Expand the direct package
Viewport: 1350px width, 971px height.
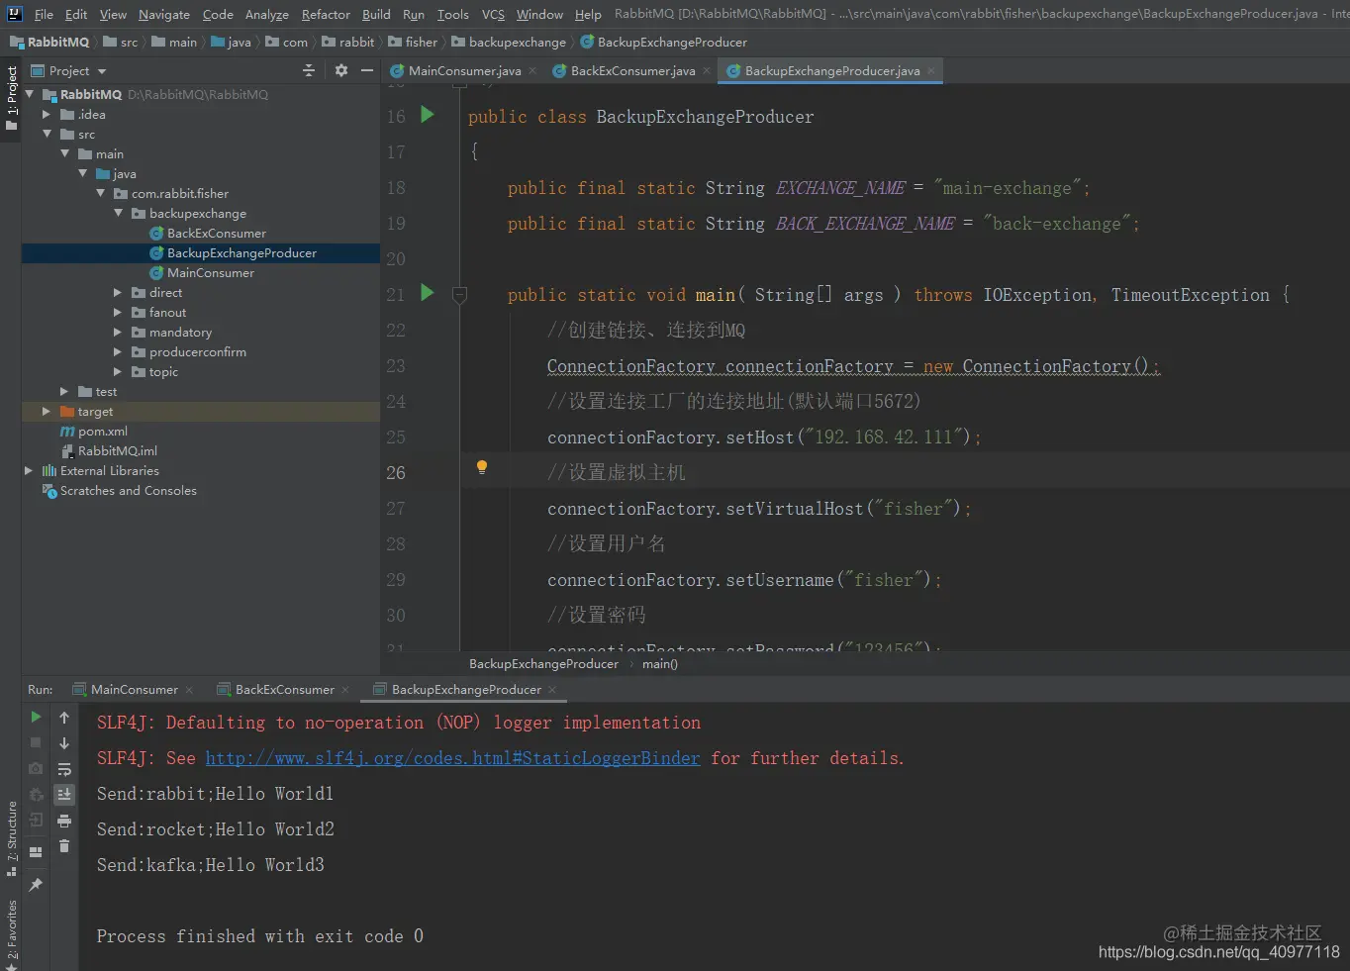click(x=118, y=292)
